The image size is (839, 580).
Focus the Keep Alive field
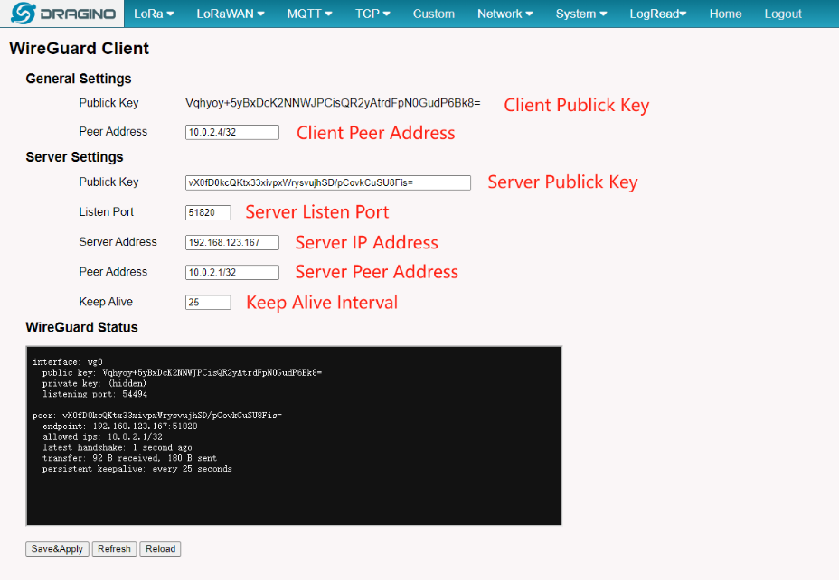pyautogui.click(x=208, y=302)
